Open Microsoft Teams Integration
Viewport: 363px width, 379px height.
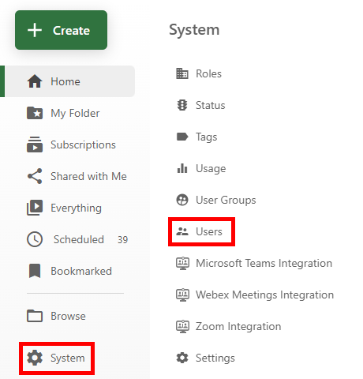[x=264, y=263]
